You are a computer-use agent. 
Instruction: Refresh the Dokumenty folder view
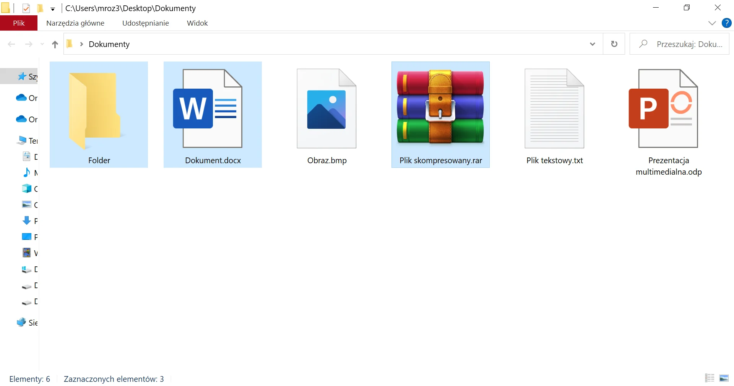(x=614, y=44)
